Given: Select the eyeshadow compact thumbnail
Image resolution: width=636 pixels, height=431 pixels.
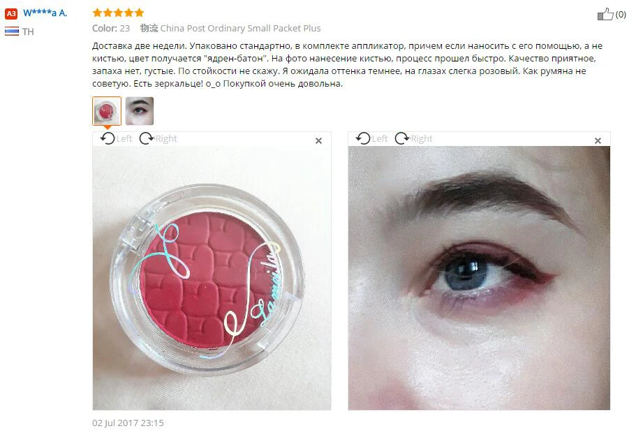Looking at the screenshot, I should pos(107,111).
